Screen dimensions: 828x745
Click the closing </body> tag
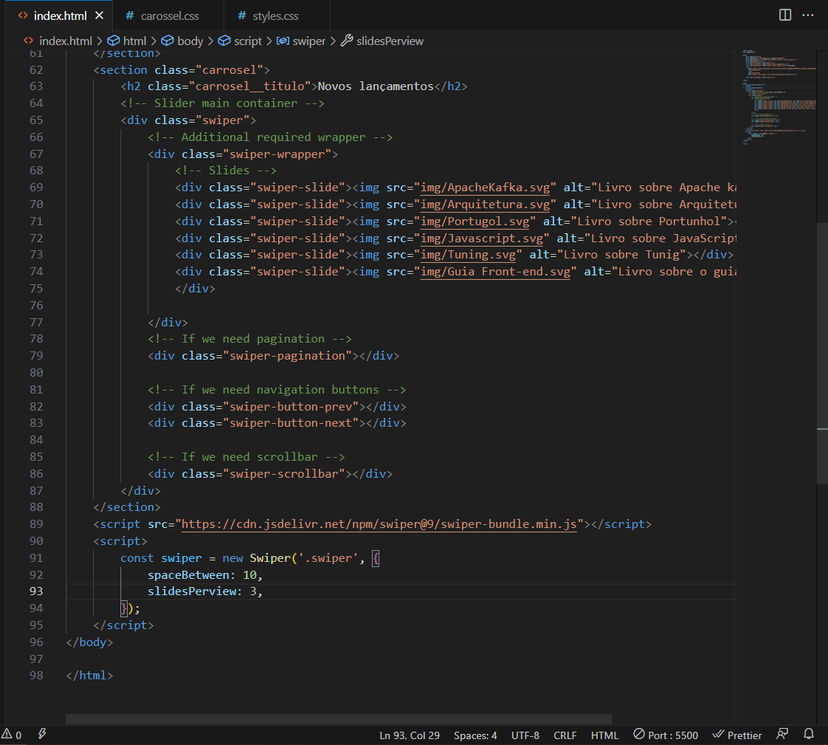point(89,642)
